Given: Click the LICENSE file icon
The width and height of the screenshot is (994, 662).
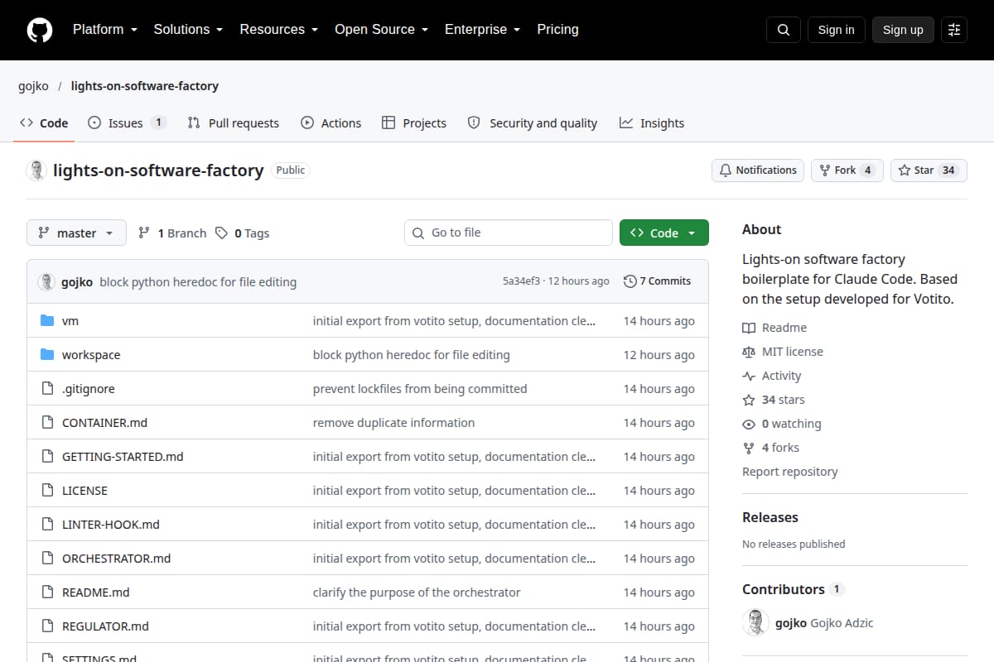Looking at the screenshot, I should point(47,491).
